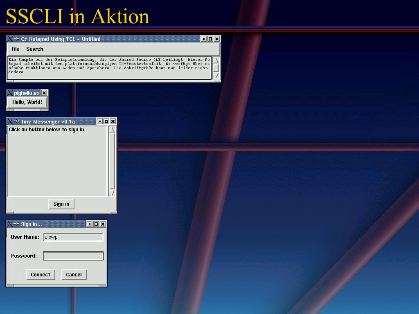Viewport: 419px width, 314px height.
Task: Toggle the pin icon on C# Notepad title bar
Action: pos(16,39)
